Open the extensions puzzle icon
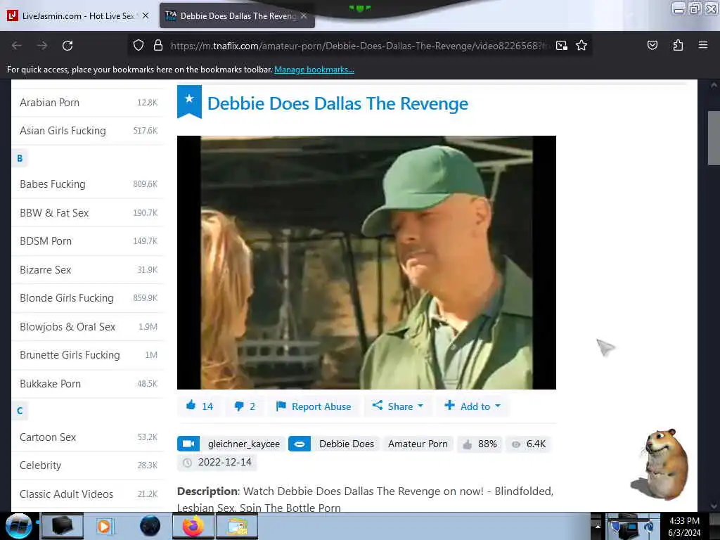The height and width of the screenshot is (540, 720). coord(678,45)
